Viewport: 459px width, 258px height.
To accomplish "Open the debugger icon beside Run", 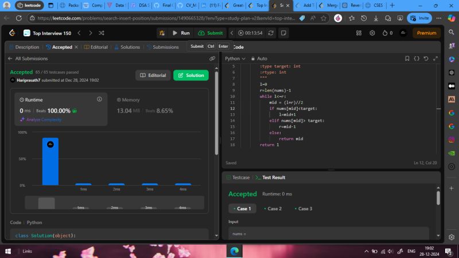I will (162, 33).
